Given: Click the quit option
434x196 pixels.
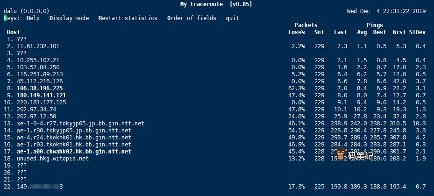Looking at the screenshot, I should (232, 18).
